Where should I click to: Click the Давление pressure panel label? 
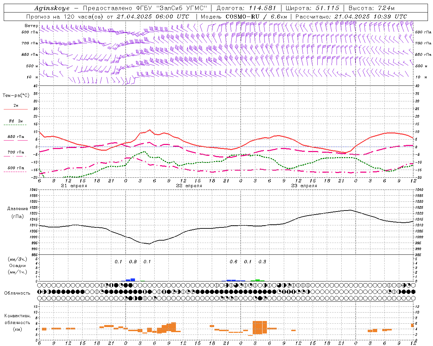[x=18, y=209]
